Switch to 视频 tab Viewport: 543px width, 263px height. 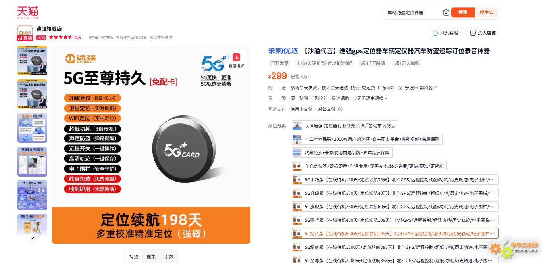(x=133, y=257)
